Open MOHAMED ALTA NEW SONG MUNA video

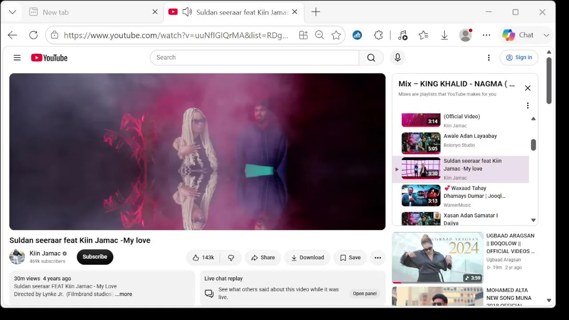(509, 297)
